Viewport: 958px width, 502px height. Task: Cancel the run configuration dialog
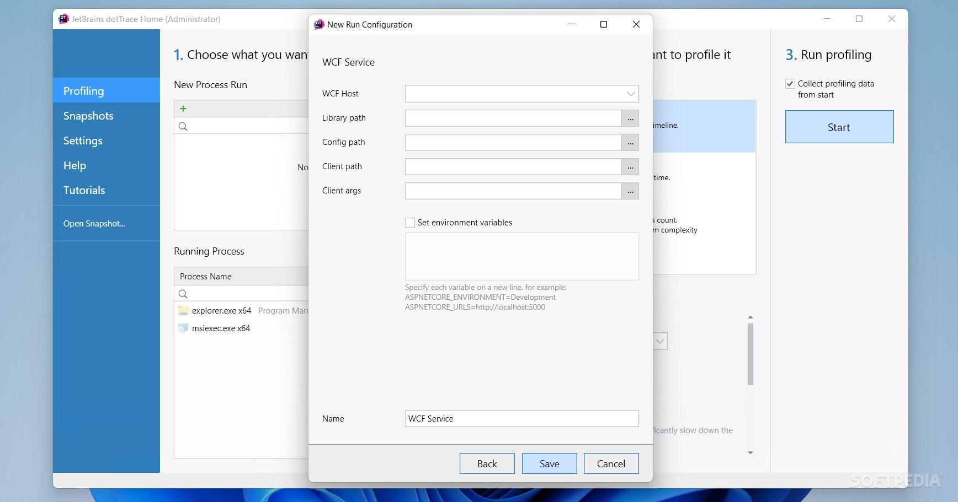tap(611, 463)
